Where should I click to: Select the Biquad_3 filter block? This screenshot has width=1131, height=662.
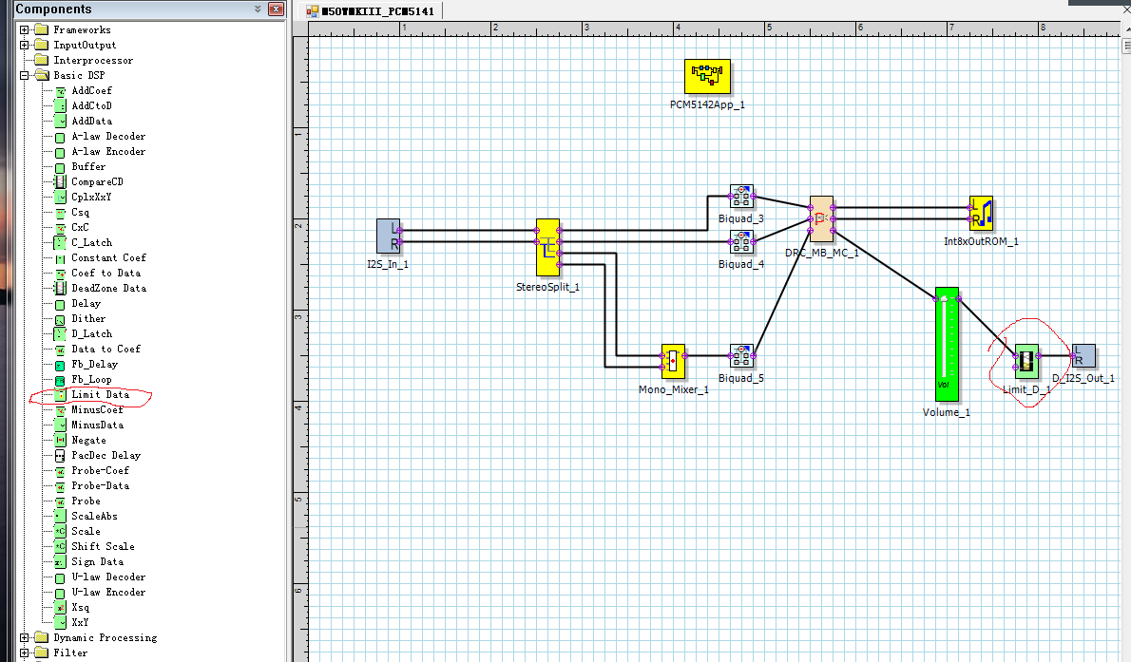pos(741,197)
